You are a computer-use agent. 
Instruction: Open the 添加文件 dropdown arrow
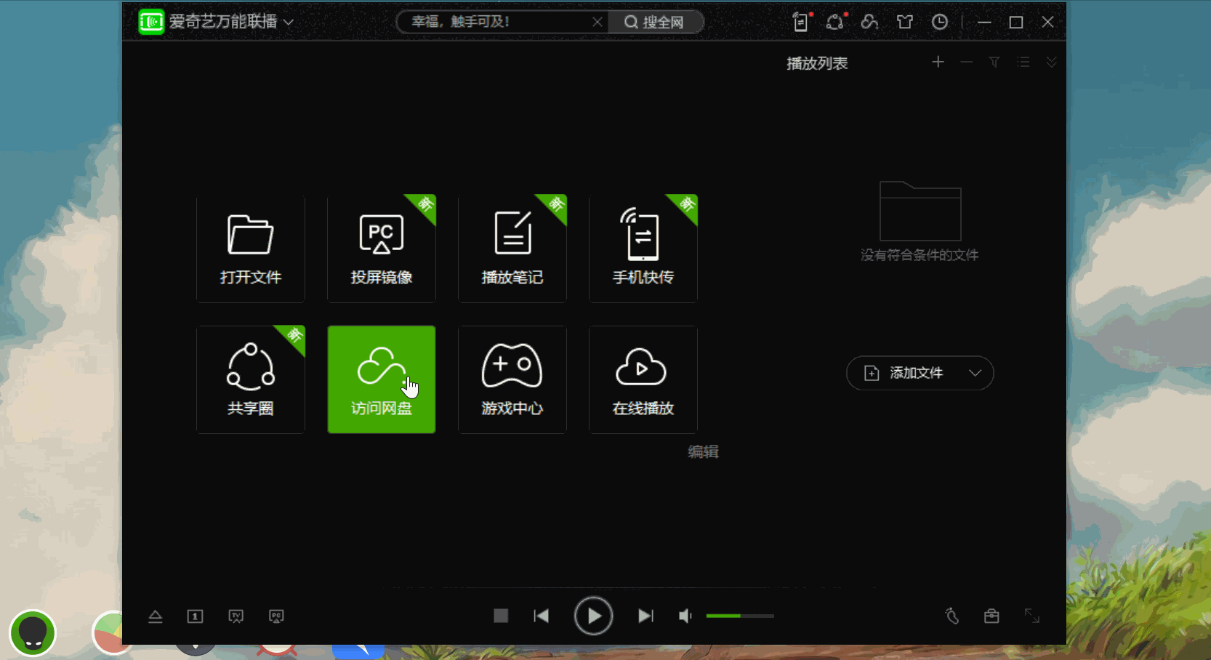pos(975,373)
